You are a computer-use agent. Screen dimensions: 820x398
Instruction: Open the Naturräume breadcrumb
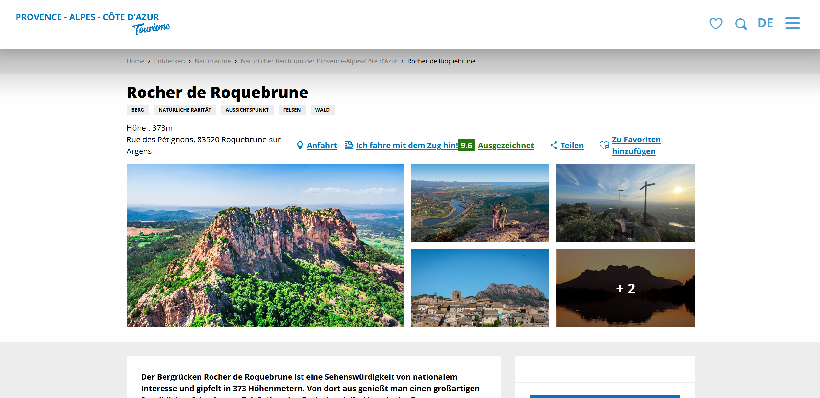tap(212, 61)
